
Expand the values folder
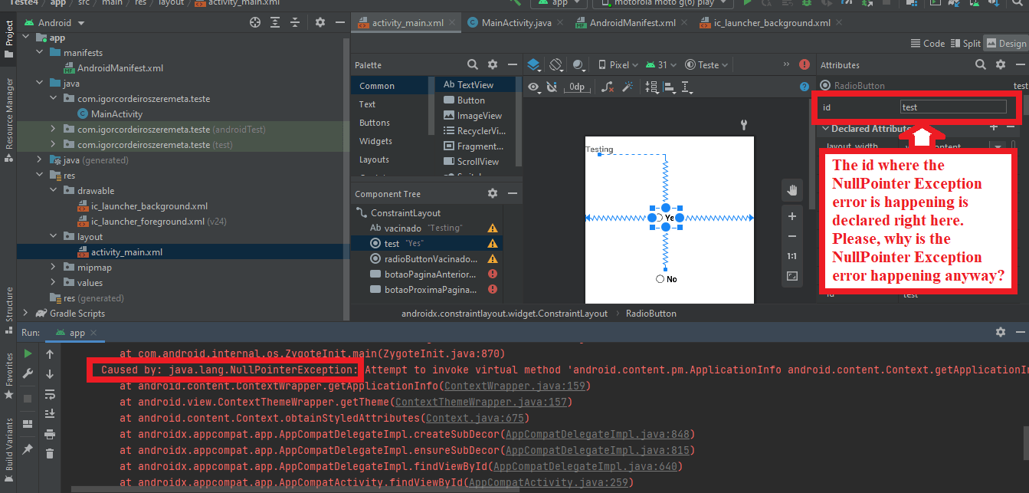click(x=53, y=283)
